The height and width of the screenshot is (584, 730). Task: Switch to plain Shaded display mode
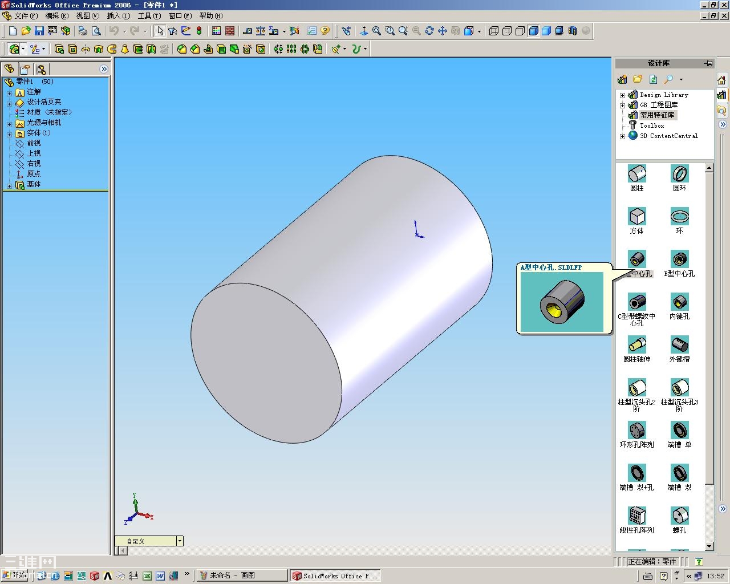[546, 31]
